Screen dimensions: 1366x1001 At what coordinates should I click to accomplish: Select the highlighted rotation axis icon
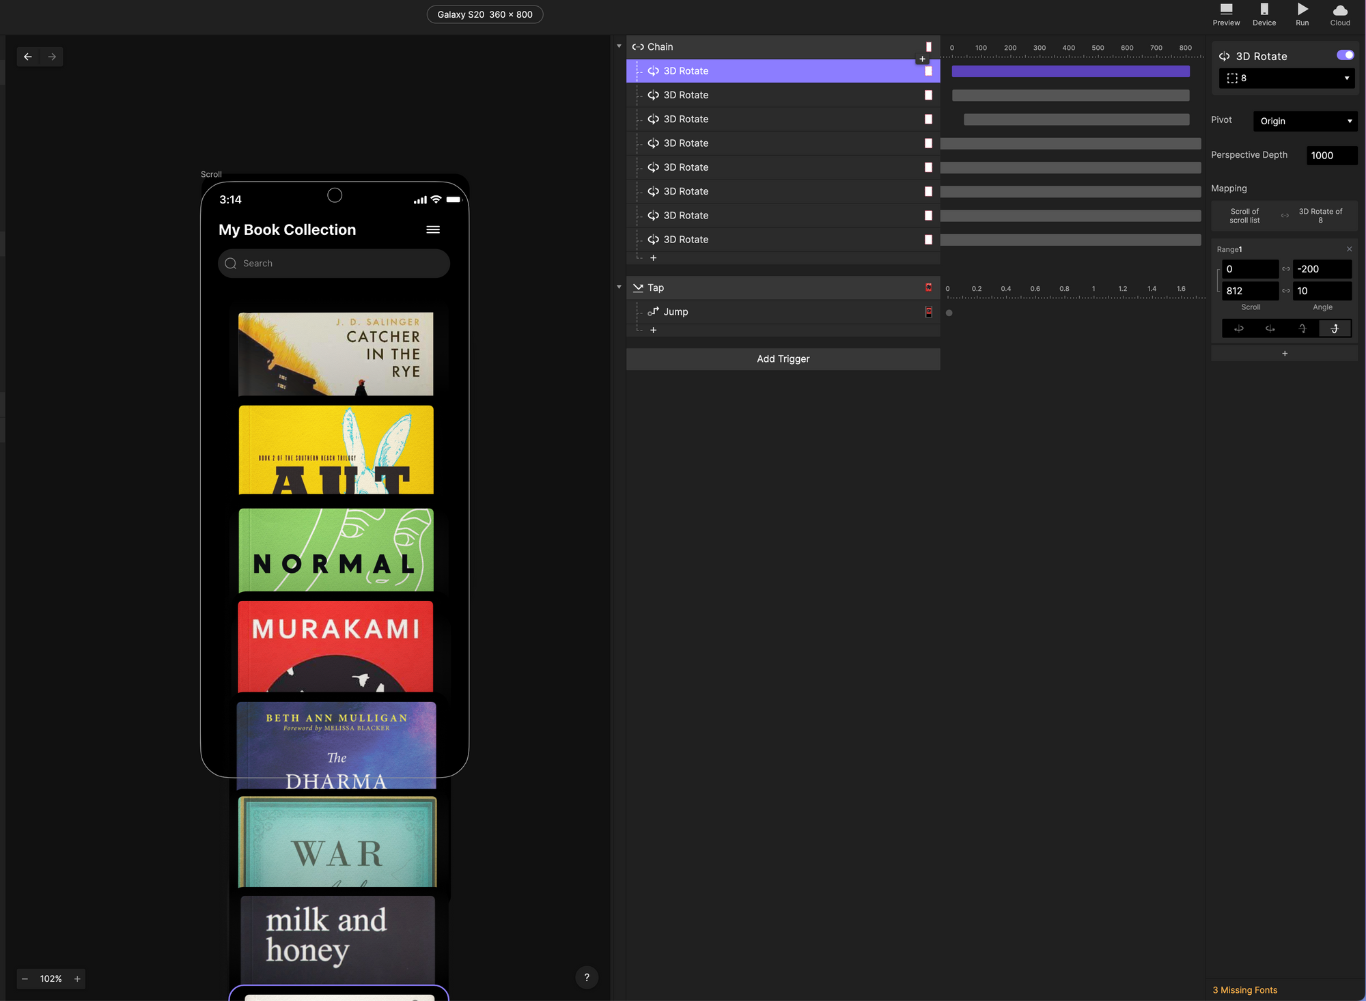point(1335,328)
